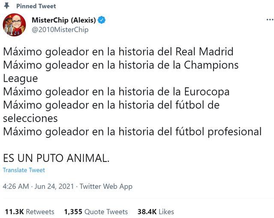Click the line ending in fútbol profesional
Viewport: 274px width, 218px height.
point(132,131)
